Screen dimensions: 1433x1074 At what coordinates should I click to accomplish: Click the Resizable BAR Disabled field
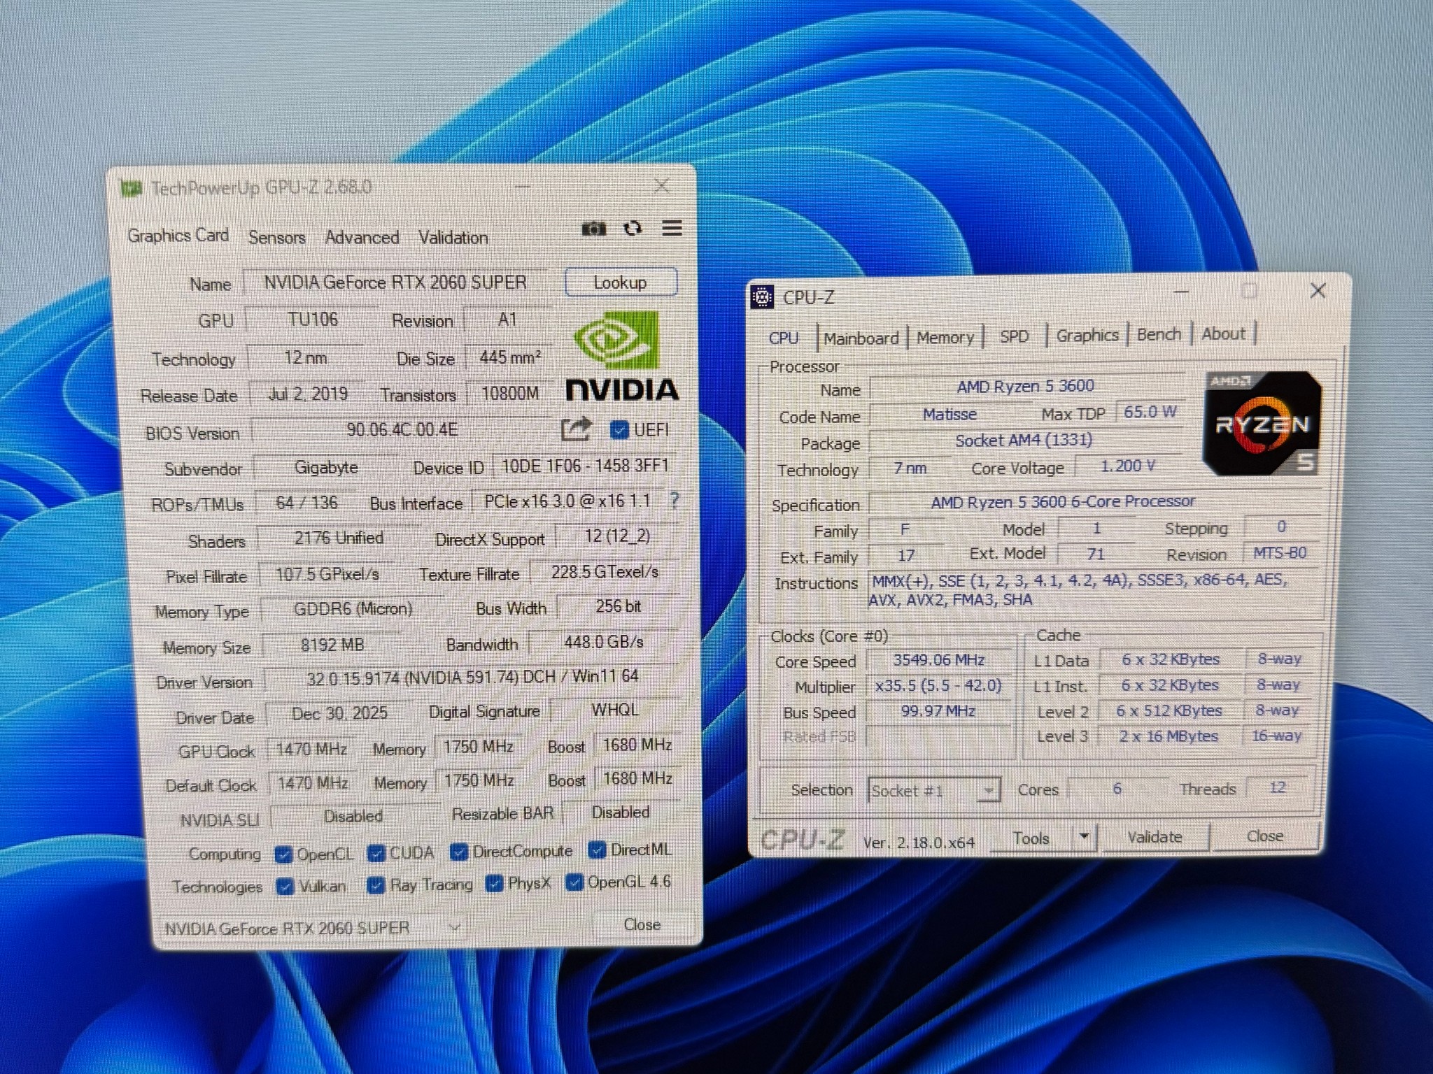pyautogui.click(x=621, y=812)
